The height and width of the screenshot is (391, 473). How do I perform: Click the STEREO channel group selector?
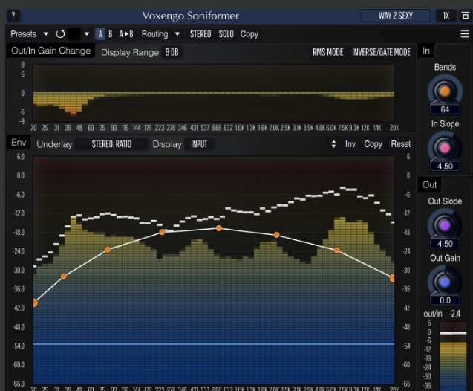[x=200, y=33]
